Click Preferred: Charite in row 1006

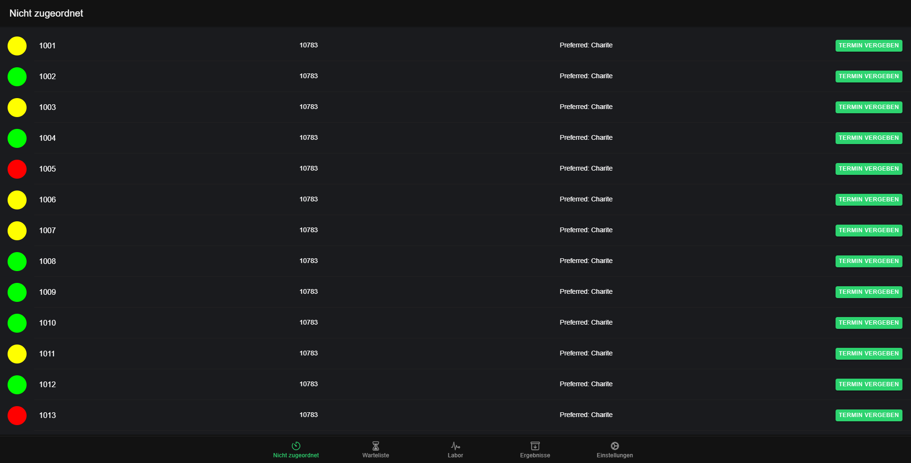[x=586, y=199]
